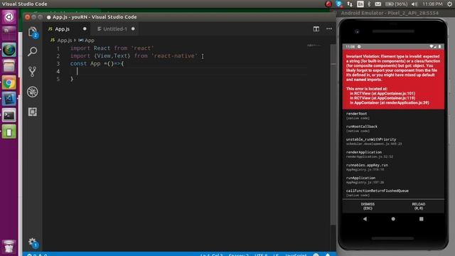The width and height of the screenshot is (455, 256).
Task: Open the Ubuntu Dash from launcher
Action: point(9,17)
